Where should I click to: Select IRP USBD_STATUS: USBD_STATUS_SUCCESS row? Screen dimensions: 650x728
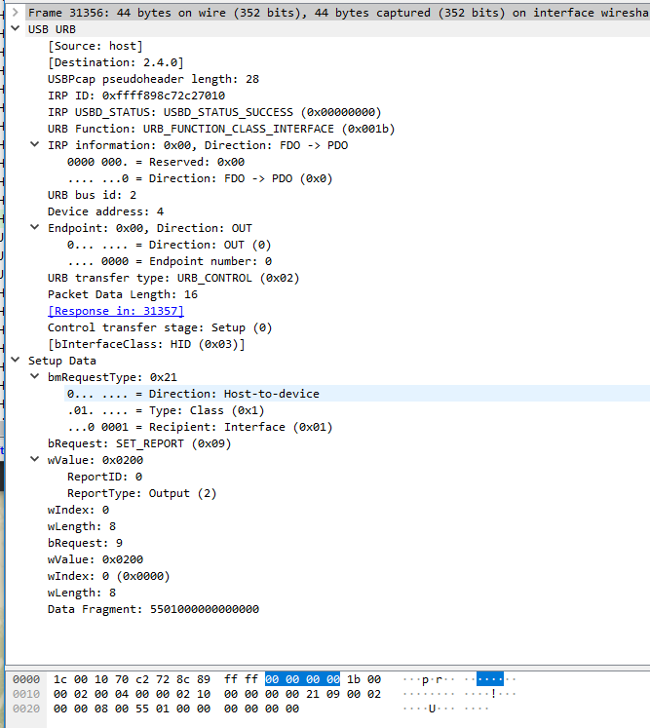214,112
